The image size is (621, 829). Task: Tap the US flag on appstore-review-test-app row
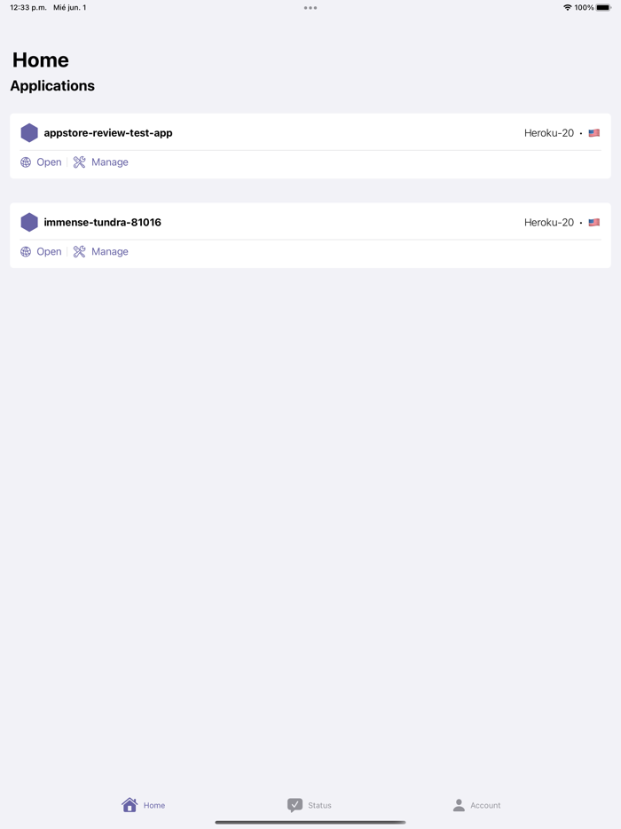(594, 133)
